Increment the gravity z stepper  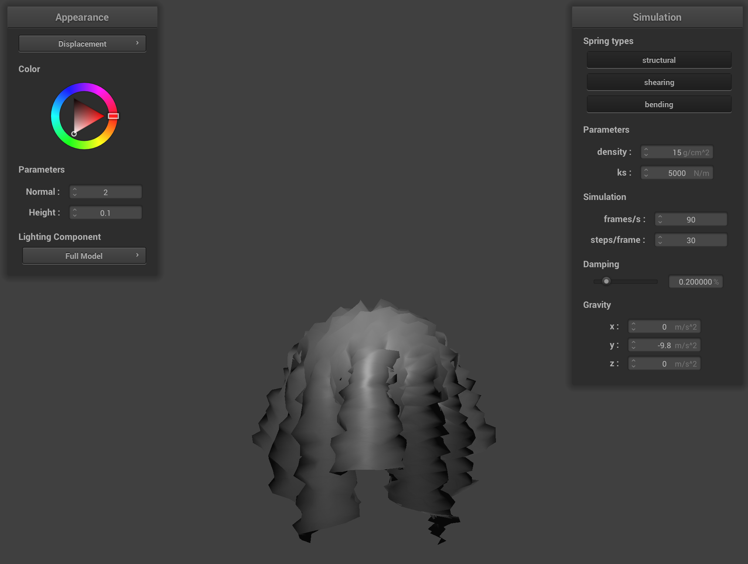pos(634,361)
